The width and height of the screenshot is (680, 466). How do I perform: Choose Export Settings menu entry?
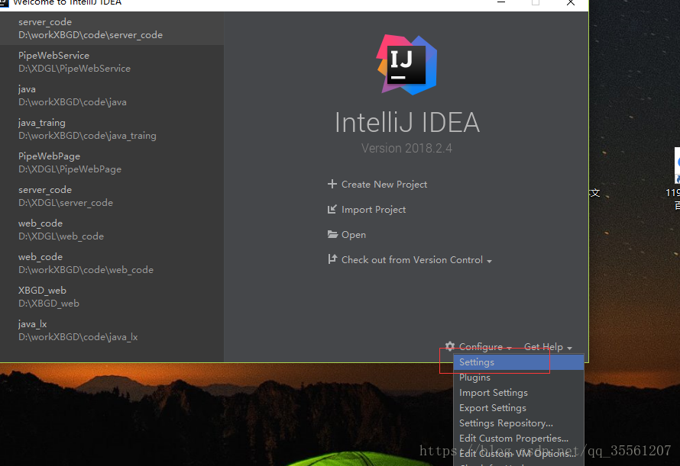tap(519, 408)
